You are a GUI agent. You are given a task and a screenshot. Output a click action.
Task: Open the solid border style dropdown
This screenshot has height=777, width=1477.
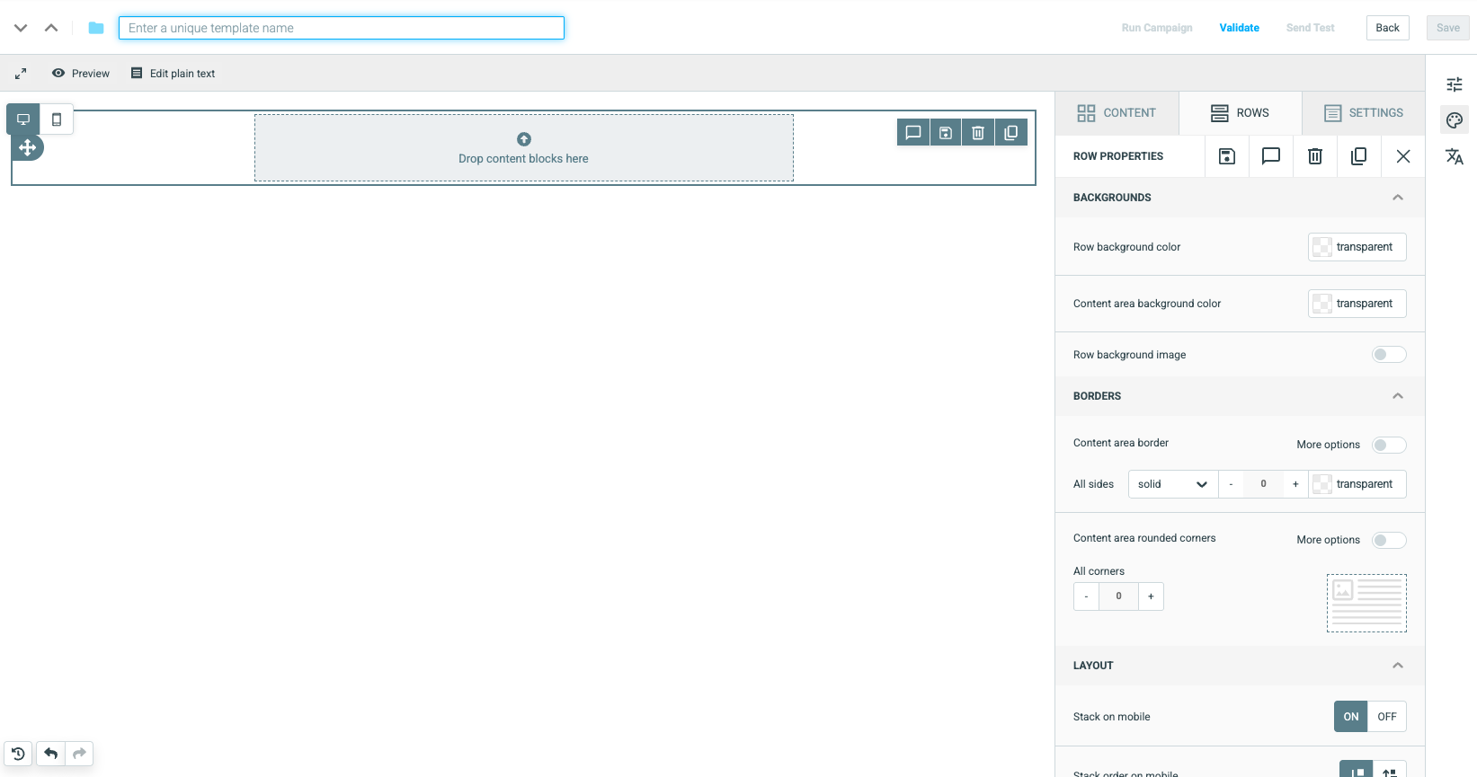coord(1172,484)
